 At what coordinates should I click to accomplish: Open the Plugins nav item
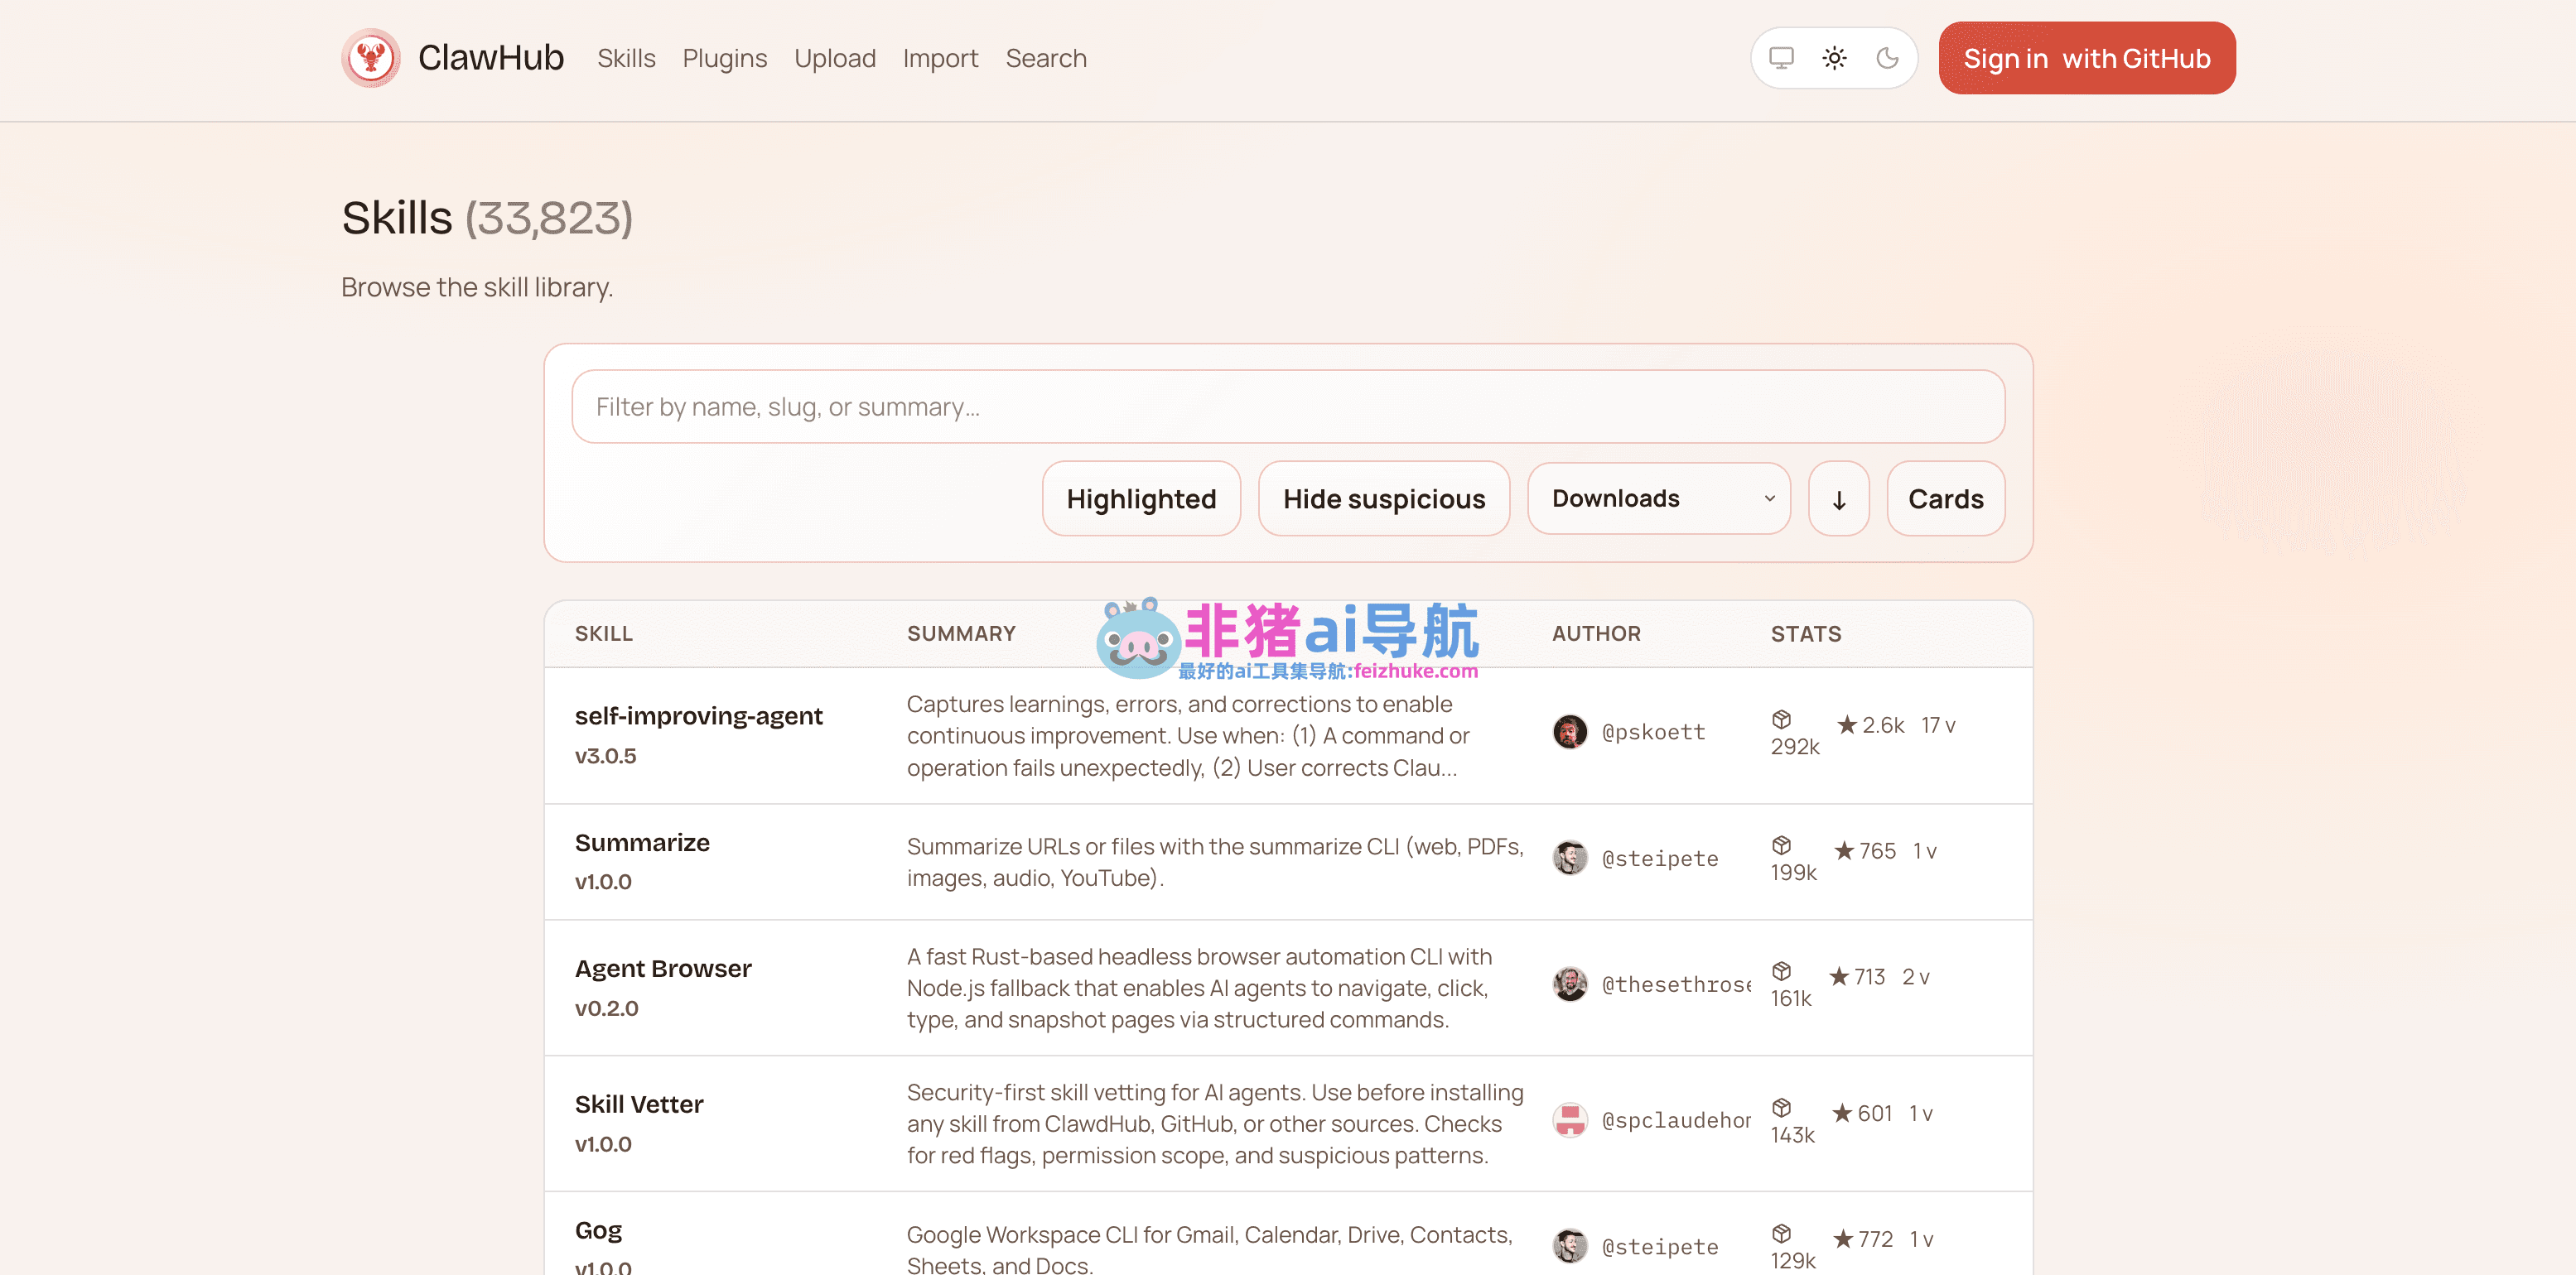tap(725, 58)
